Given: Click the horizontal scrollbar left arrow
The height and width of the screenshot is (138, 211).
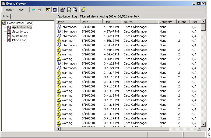Looking at the screenshot, I should (x=58, y=129).
